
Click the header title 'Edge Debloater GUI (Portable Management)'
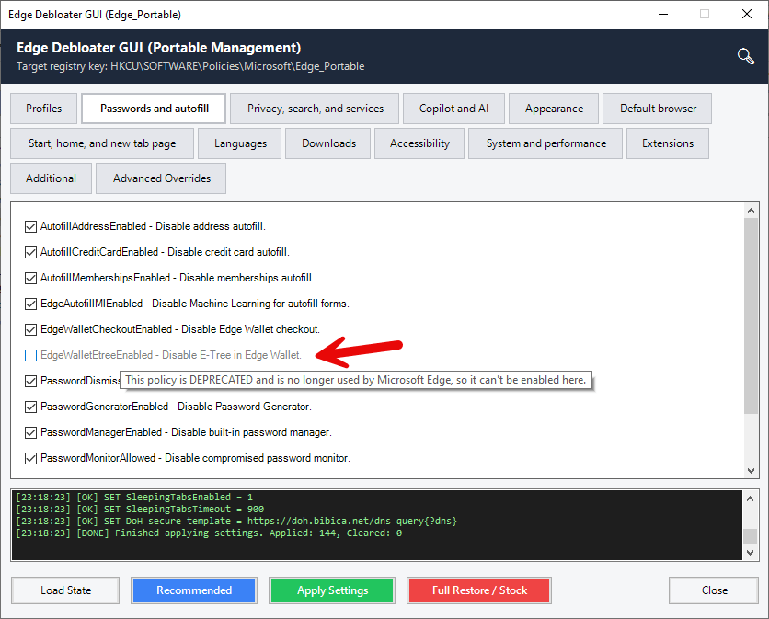(x=158, y=48)
